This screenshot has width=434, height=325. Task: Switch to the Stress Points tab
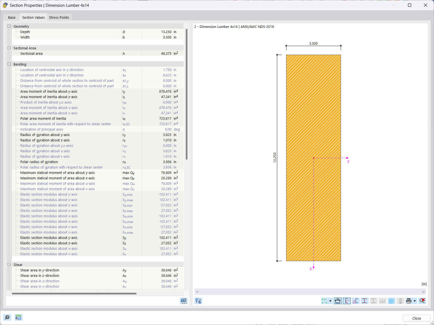pyautogui.click(x=59, y=17)
